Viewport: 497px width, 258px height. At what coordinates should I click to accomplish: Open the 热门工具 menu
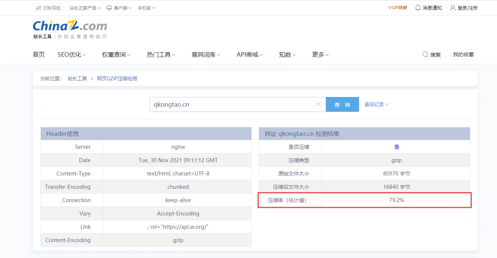161,54
